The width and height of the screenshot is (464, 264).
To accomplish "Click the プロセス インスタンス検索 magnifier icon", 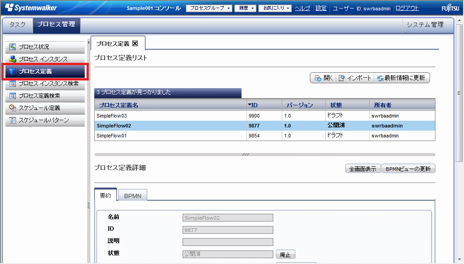I will [x=12, y=84].
